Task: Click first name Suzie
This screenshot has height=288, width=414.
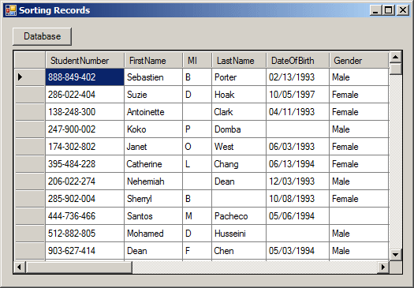Action: (x=154, y=95)
